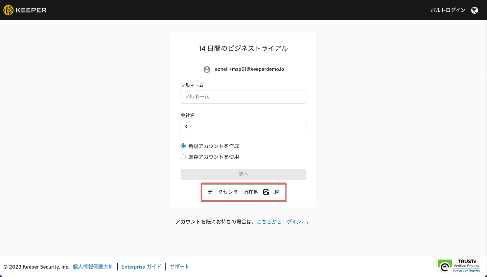Click into the 会社名 field

243,127
